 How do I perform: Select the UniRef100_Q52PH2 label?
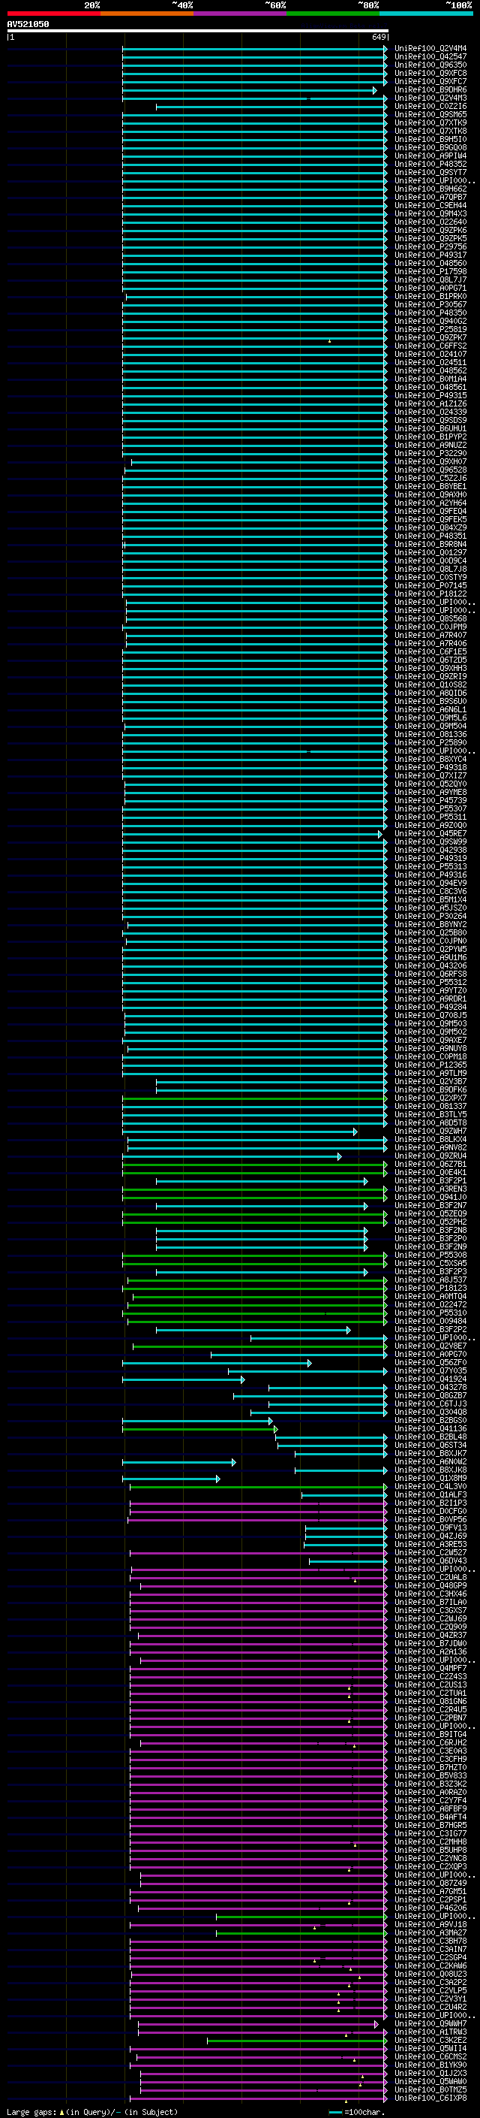430,1222
